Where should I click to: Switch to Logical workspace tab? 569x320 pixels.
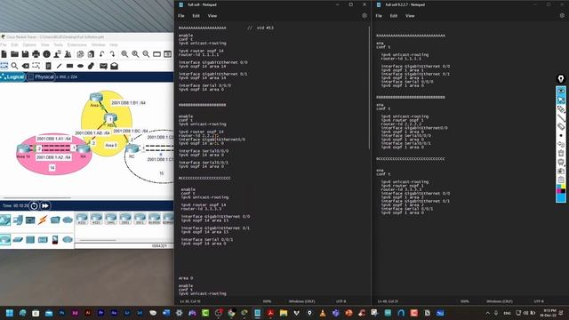tap(12, 77)
